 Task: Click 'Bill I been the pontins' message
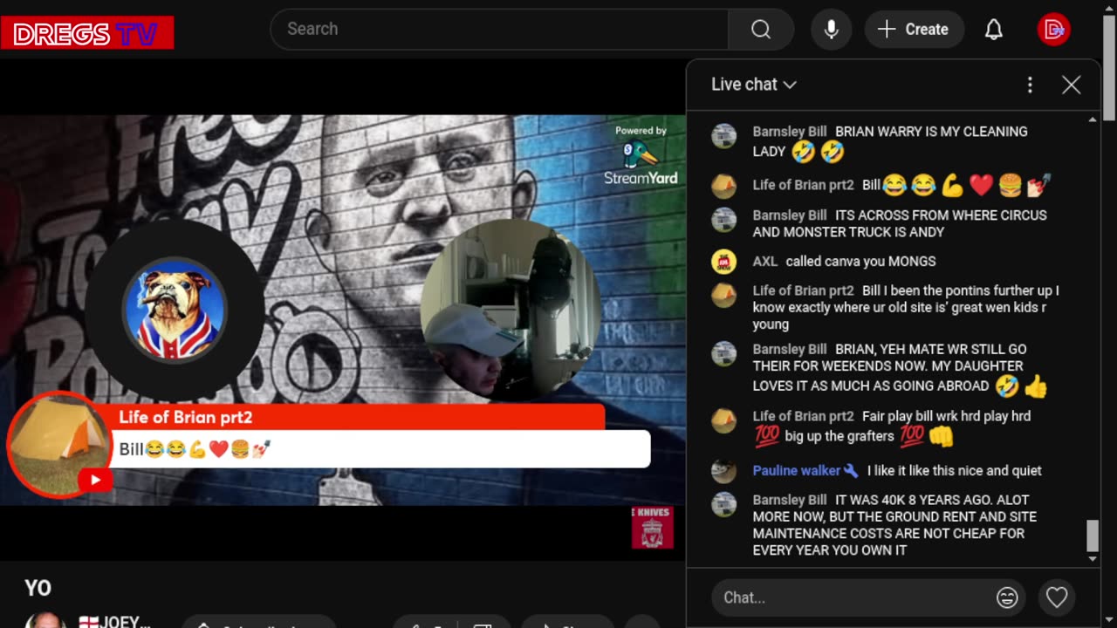click(906, 307)
